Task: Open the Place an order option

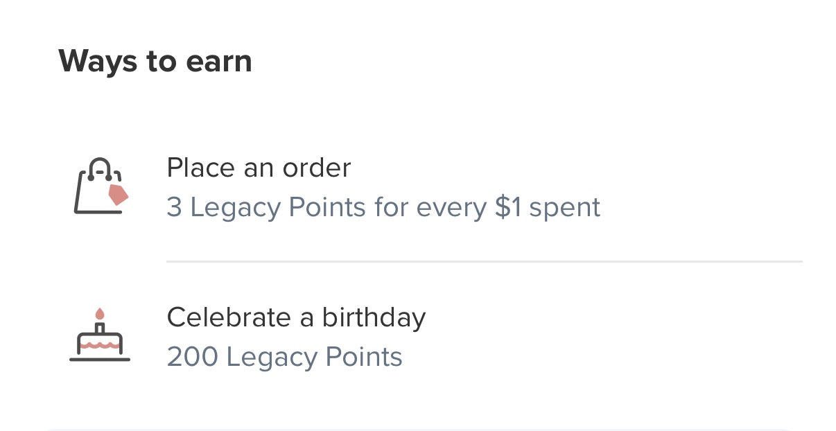Action: click(x=259, y=168)
